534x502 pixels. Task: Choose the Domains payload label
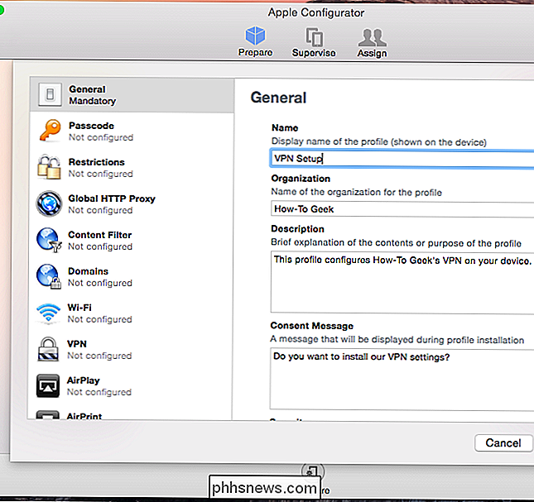tap(89, 271)
